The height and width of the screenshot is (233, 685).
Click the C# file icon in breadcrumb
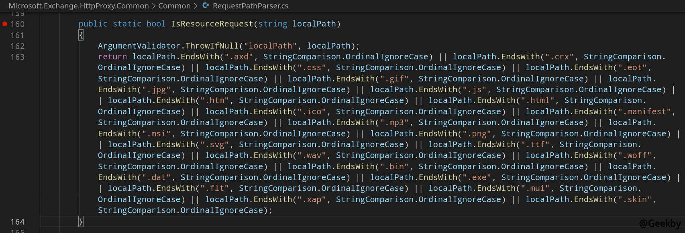206,6
